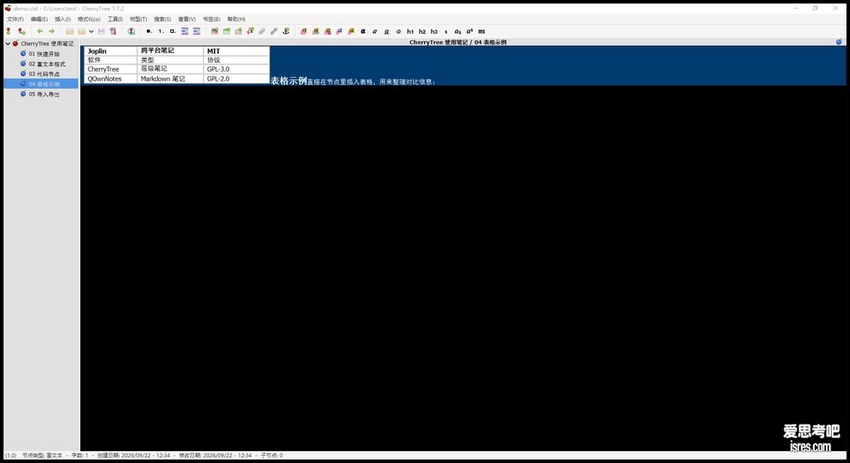Toggle strikethrough text formatting
850x463 pixels.
tap(399, 31)
